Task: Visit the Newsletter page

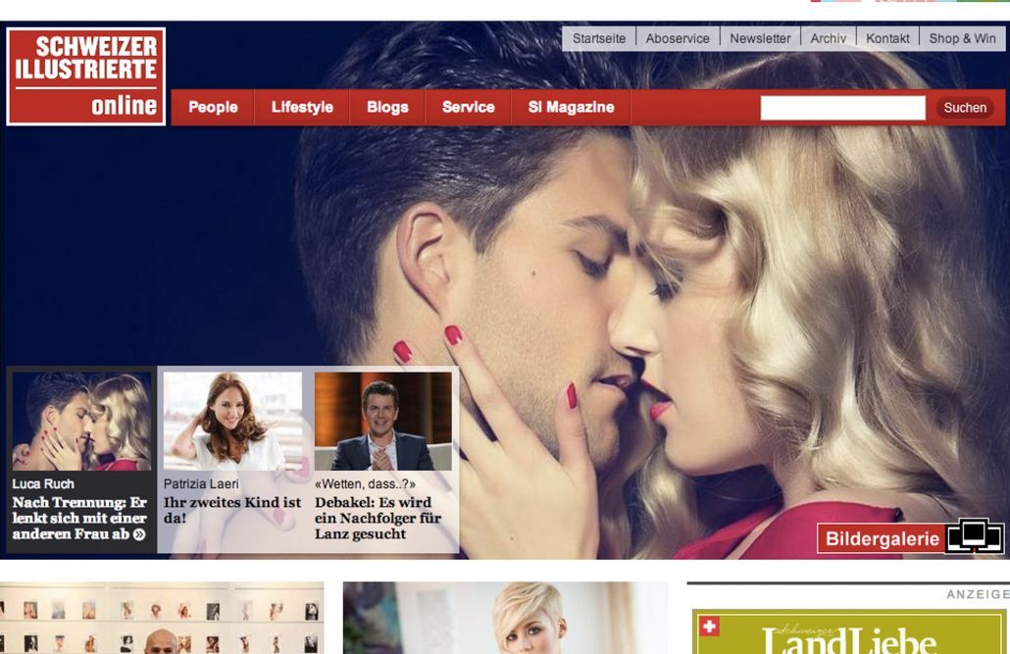Action: point(760,38)
